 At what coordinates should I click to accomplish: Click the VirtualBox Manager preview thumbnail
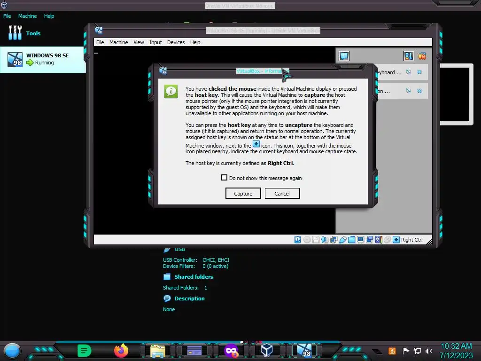point(457,94)
